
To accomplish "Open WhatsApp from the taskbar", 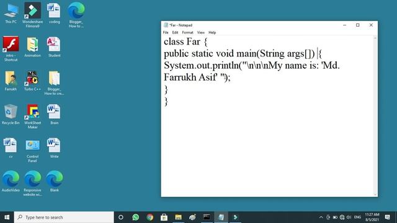I will (x=136, y=217).
